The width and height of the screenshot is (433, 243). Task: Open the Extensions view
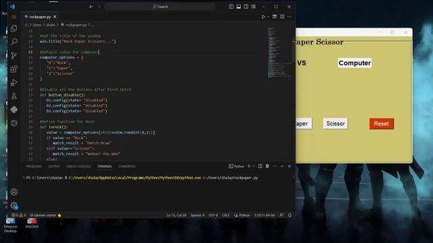point(14,69)
